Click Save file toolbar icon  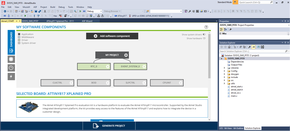click(x=36, y=11)
